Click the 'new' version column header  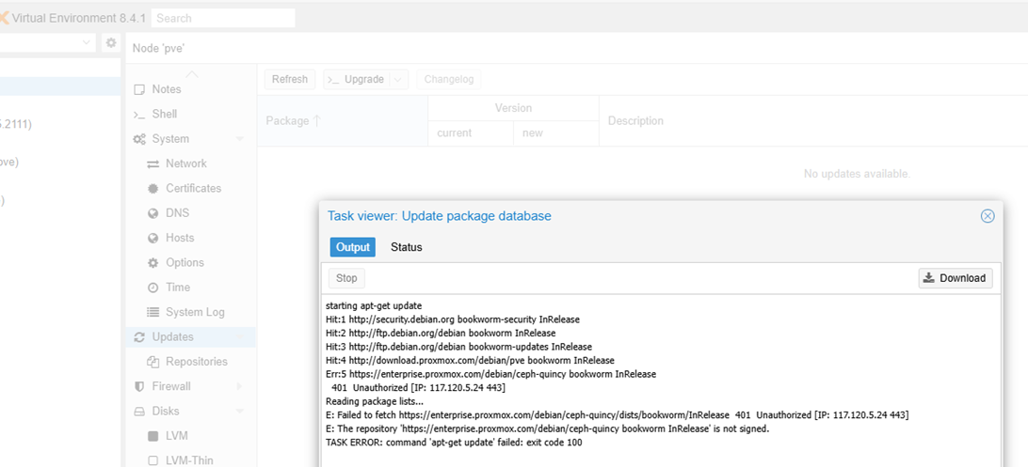pyautogui.click(x=556, y=132)
